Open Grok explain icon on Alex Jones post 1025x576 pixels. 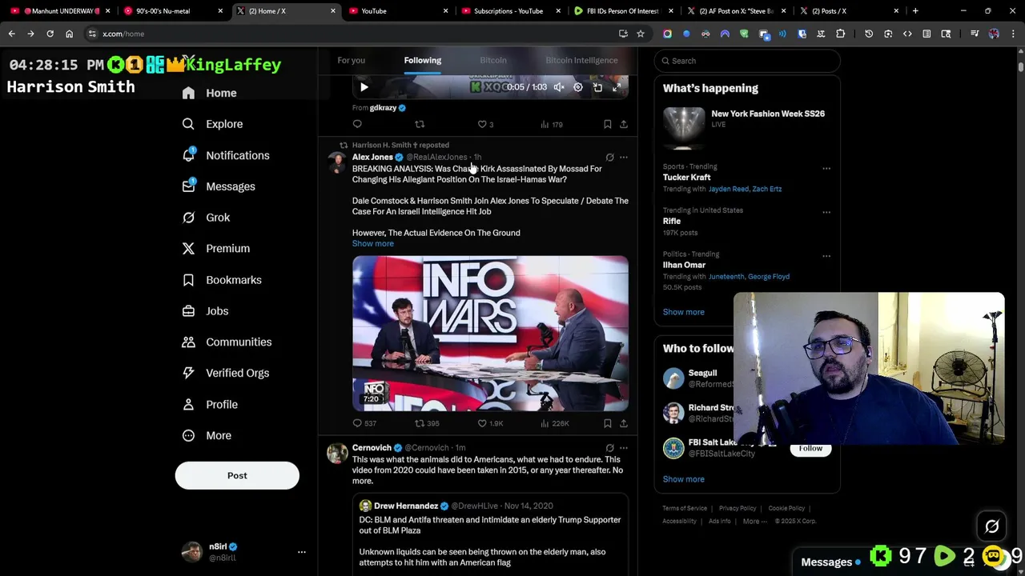point(609,158)
